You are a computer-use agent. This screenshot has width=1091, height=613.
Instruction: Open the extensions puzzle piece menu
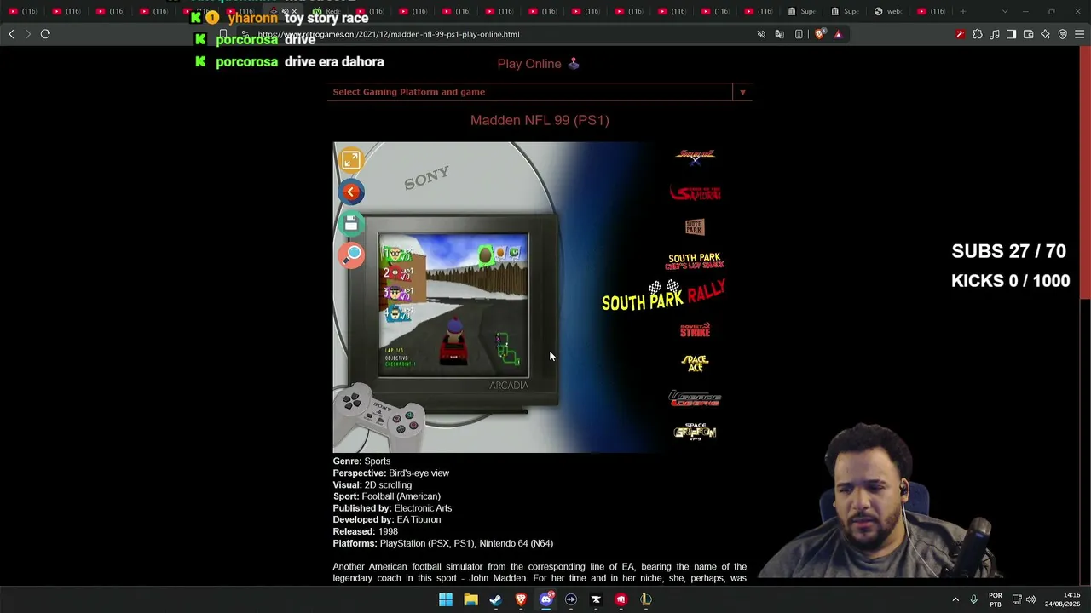click(x=977, y=34)
